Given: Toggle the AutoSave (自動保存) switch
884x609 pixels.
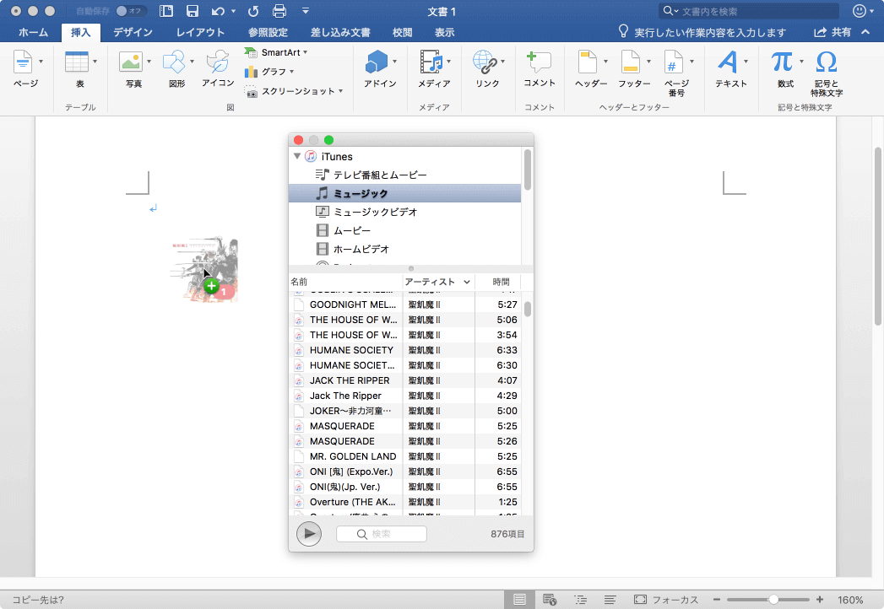Looking at the screenshot, I should 131,11.
